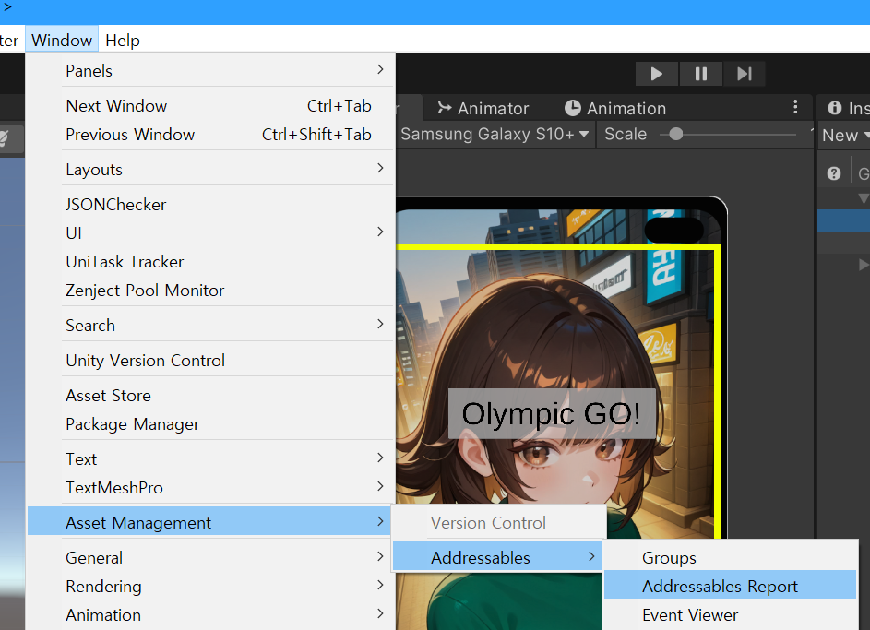Image resolution: width=870 pixels, height=630 pixels.
Task: Expand the UI submenu
Action: point(211,233)
